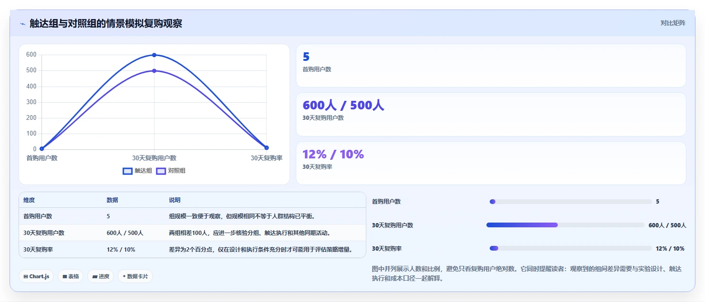Click the chart peak point at 600

click(x=154, y=55)
